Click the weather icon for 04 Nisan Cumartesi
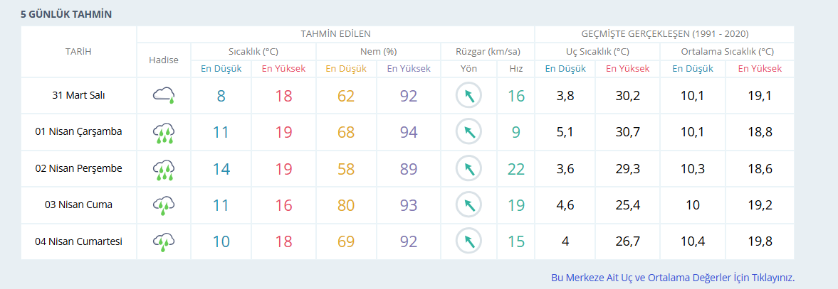Image resolution: width=838 pixels, height=289 pixels. tap(164, 241)
